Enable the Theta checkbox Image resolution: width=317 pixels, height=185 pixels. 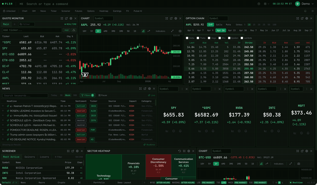198,38
